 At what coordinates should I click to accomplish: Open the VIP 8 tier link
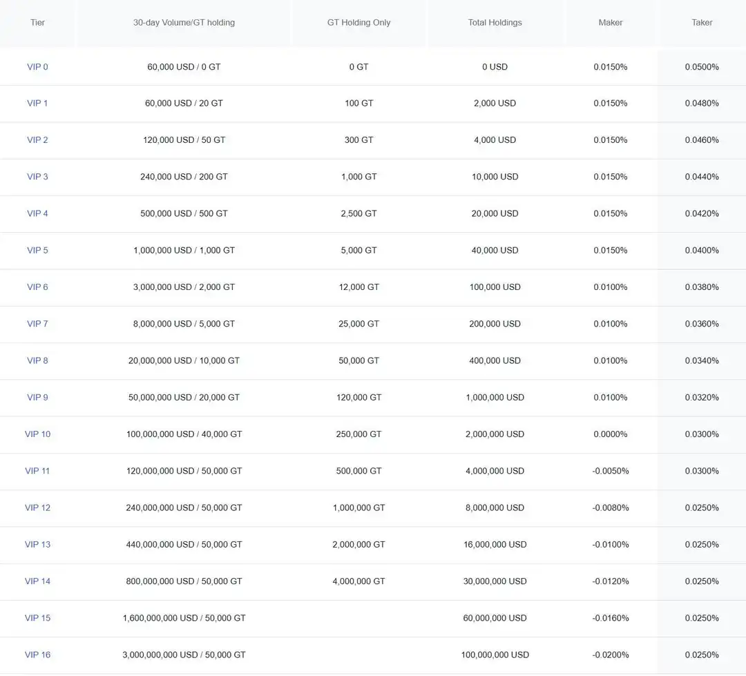tap(37, 360)
